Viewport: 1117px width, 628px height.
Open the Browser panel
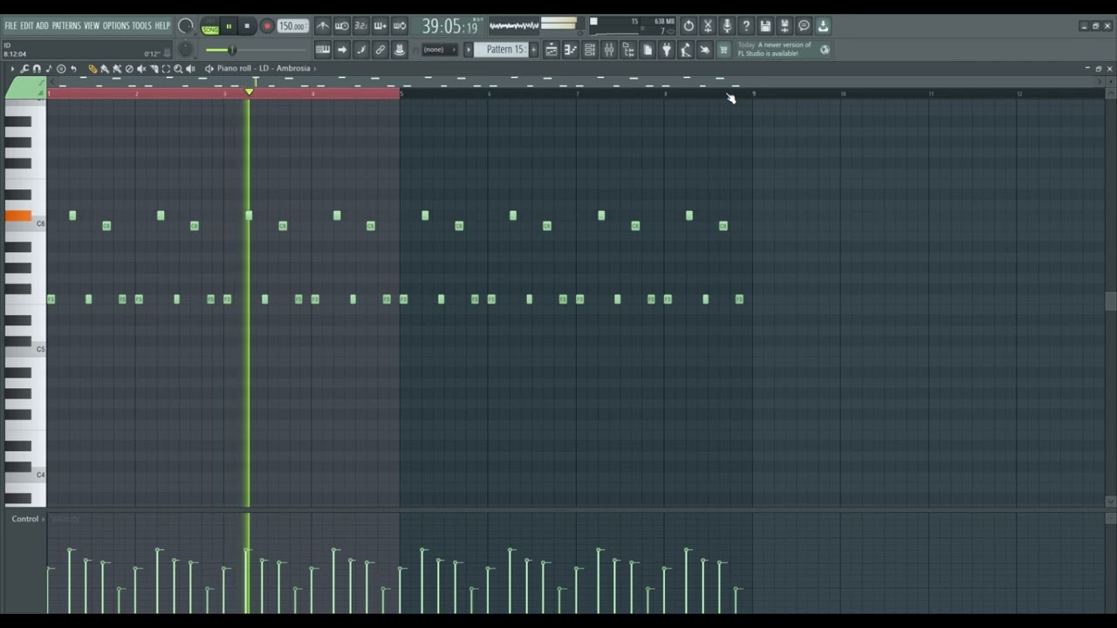[x=628, y=50]
